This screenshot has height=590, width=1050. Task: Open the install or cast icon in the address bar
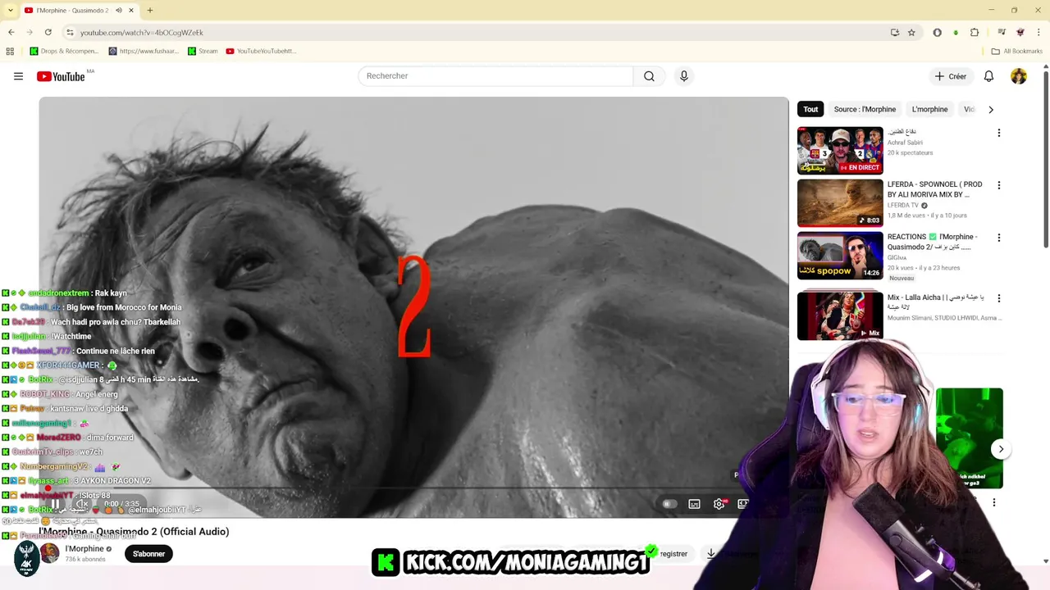(x=895, y=32)
